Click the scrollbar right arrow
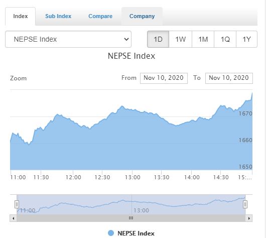The image size is (266, 238). (x=249, y=218)
